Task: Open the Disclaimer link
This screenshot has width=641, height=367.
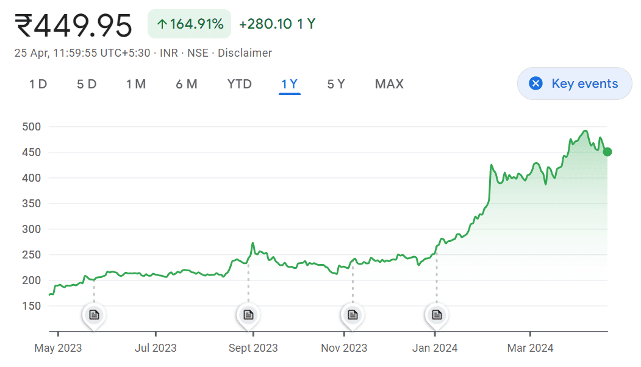Action: (245, 53)
